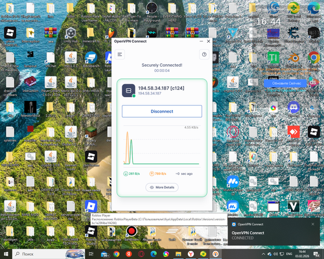Open the notification center icon
The image size is (324, 259).
(x=316, y=254)
